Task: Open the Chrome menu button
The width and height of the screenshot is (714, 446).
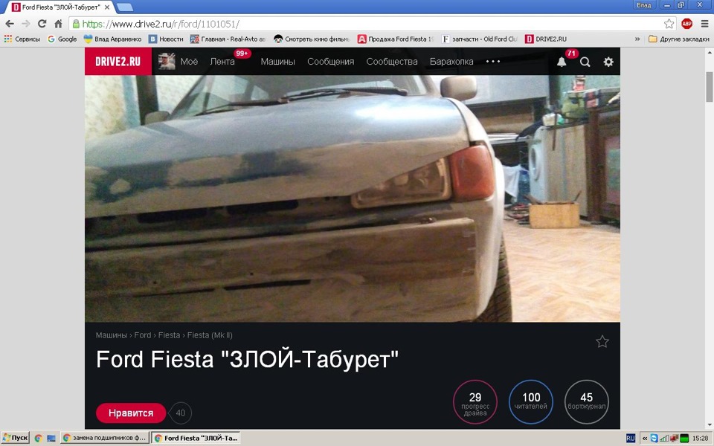Action: 704,24
